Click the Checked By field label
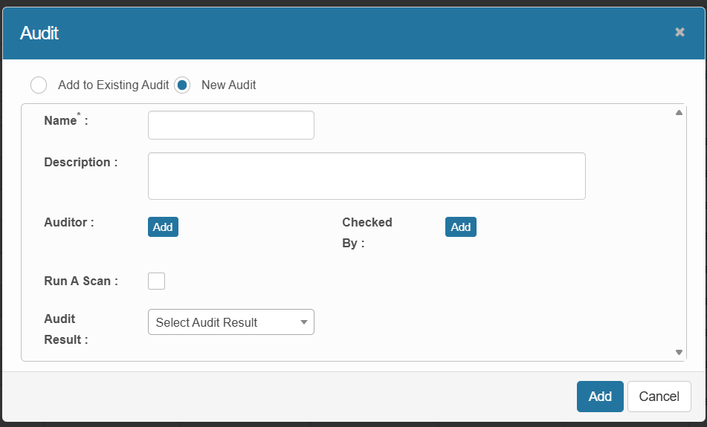The width and height of the screenshot is (707, 427). [366, 232]
